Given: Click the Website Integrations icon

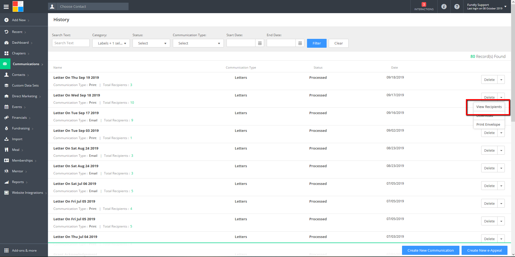Looking at the screenshot, I should point(6,193).
